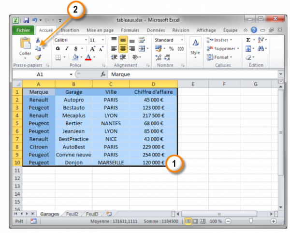Open the Calibri font name dropdown
This screenshot has width=290, height=233.
[86, 40]
